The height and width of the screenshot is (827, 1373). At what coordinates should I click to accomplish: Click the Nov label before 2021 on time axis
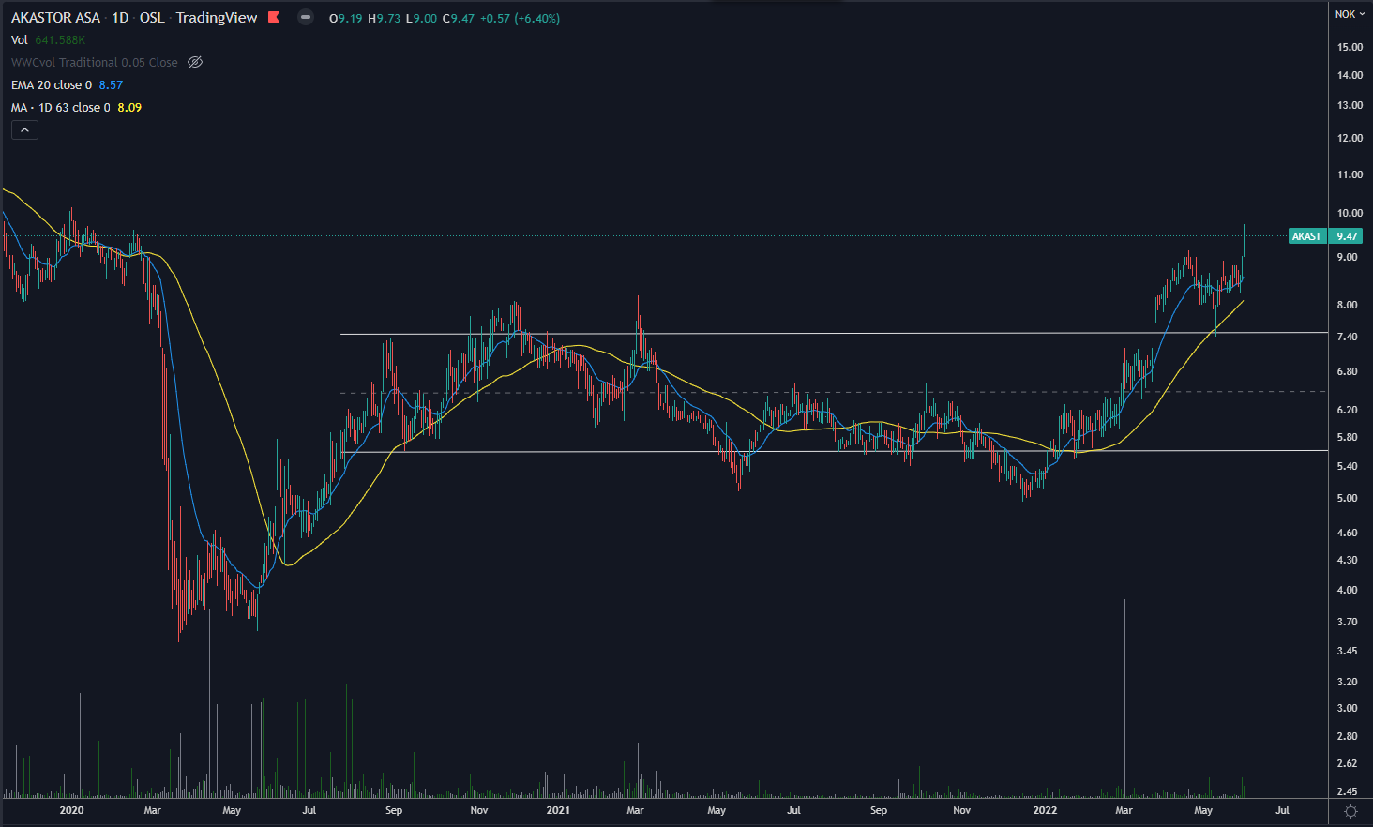[479, 810]
